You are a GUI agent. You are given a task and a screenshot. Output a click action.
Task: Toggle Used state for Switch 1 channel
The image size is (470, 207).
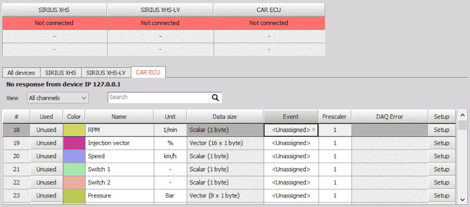[x=46, y=169]
